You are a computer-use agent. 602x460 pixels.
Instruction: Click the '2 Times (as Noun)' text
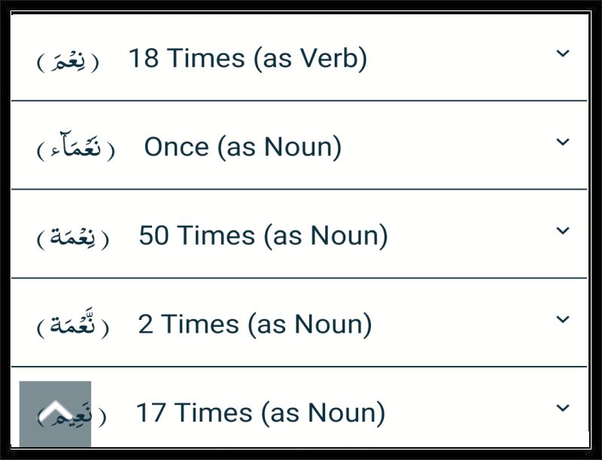[x=255, y=324]
